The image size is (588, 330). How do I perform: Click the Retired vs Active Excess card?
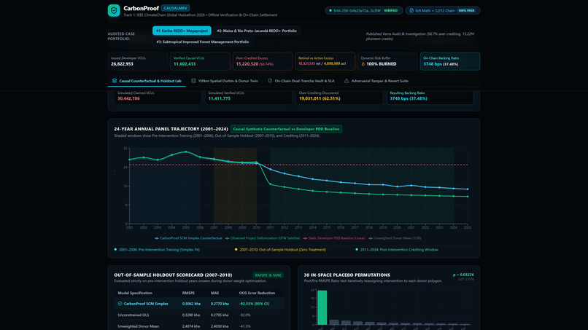pos(325,61)
